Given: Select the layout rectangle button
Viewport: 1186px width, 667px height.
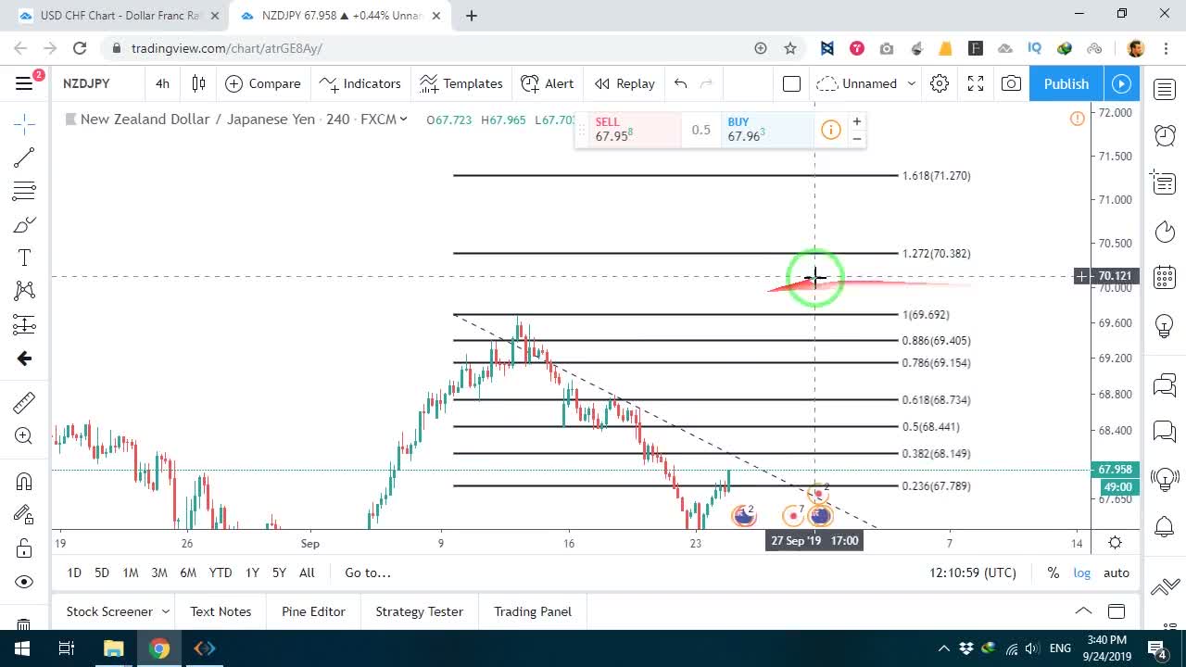Looking at the screenshot, I should click(791, 83).
